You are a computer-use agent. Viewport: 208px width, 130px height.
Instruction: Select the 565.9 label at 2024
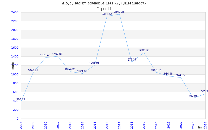tap(204, 92)
